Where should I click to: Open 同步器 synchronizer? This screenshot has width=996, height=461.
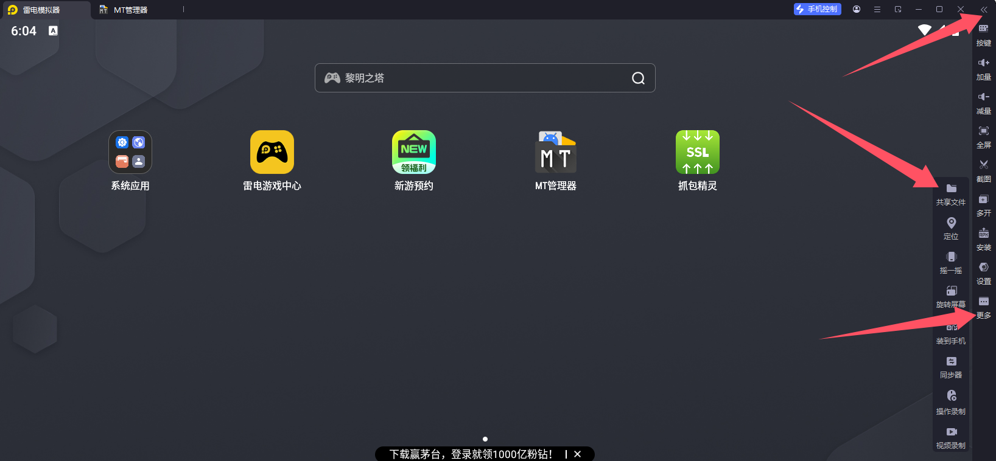[951, 367]
